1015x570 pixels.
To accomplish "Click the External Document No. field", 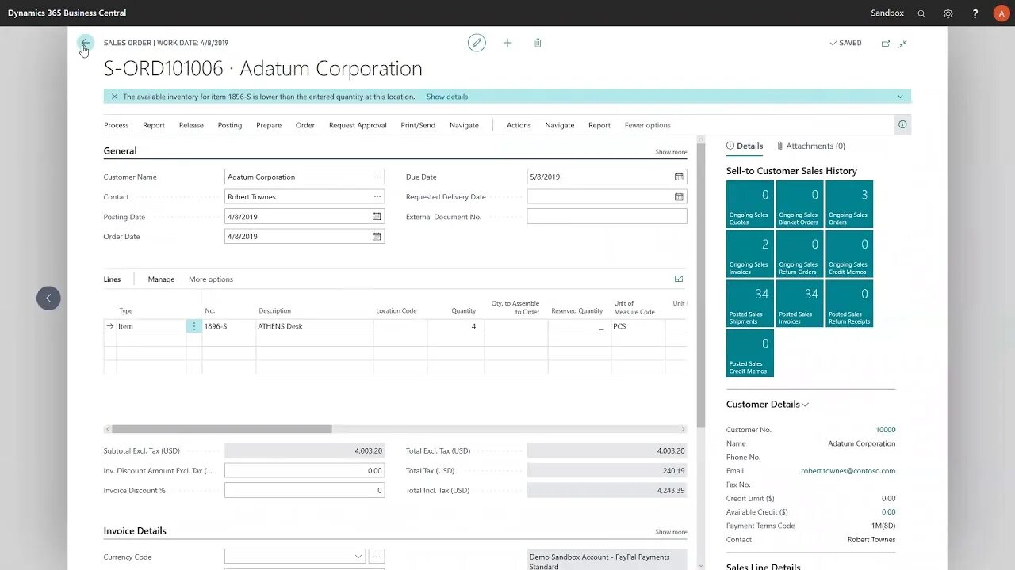I will [x=607, y=217].
